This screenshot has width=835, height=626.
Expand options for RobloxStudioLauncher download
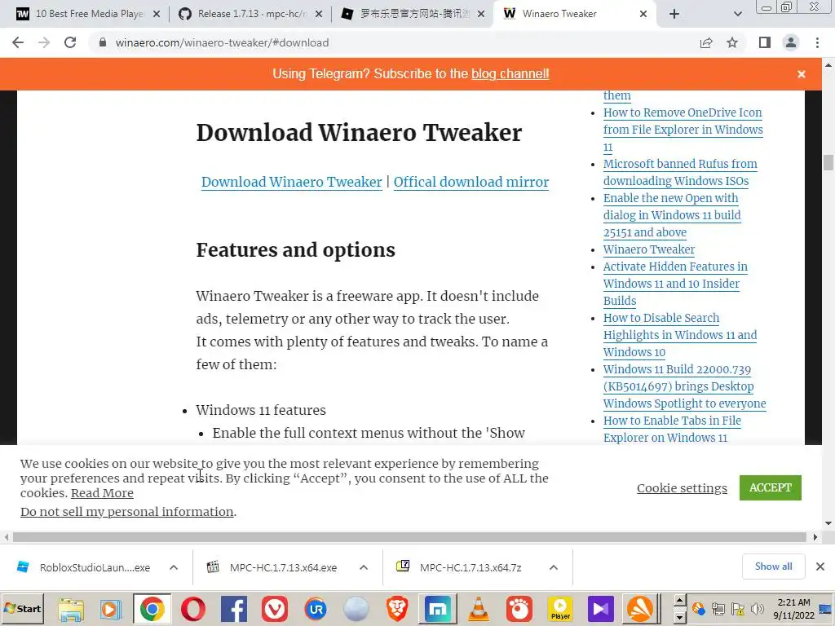click(174, 567)
